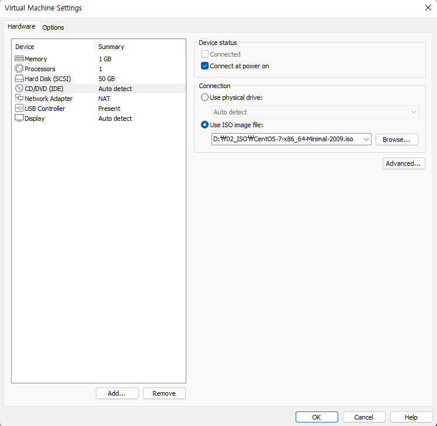
Task: Choose Use ISO image file option
Action: (205, 125)
